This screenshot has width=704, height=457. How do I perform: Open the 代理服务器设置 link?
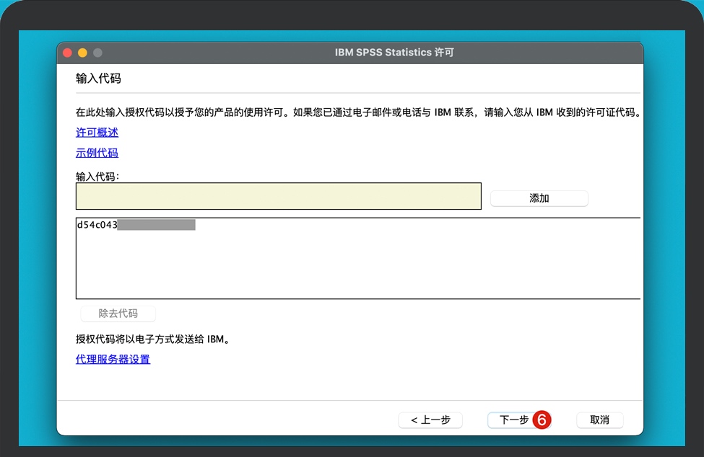113,359
